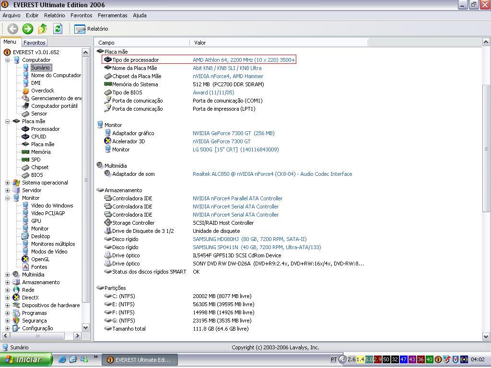The image size is (491, 368).
Task: Open Internet Explorer from quick launch
Action: click(x=62, y=359)
